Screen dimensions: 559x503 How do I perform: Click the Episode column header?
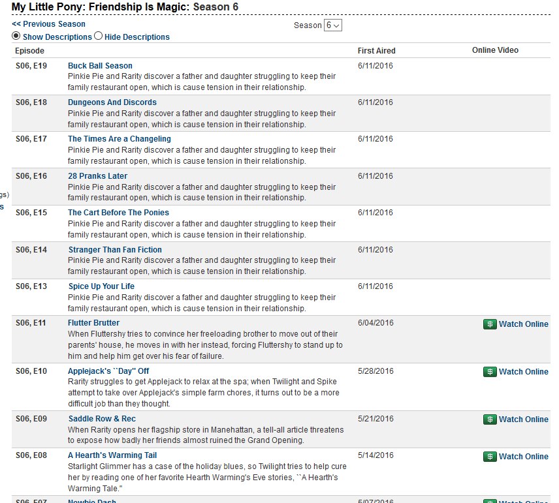click(x=29, y=51)
